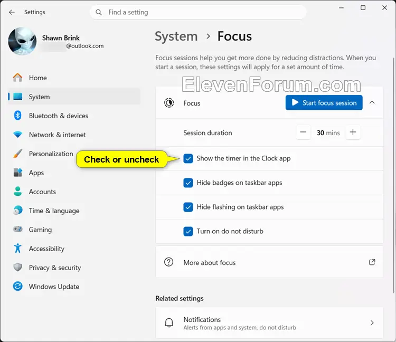Click the Home house icon
The width and height of the screenshot is (396, 342).
17,78
